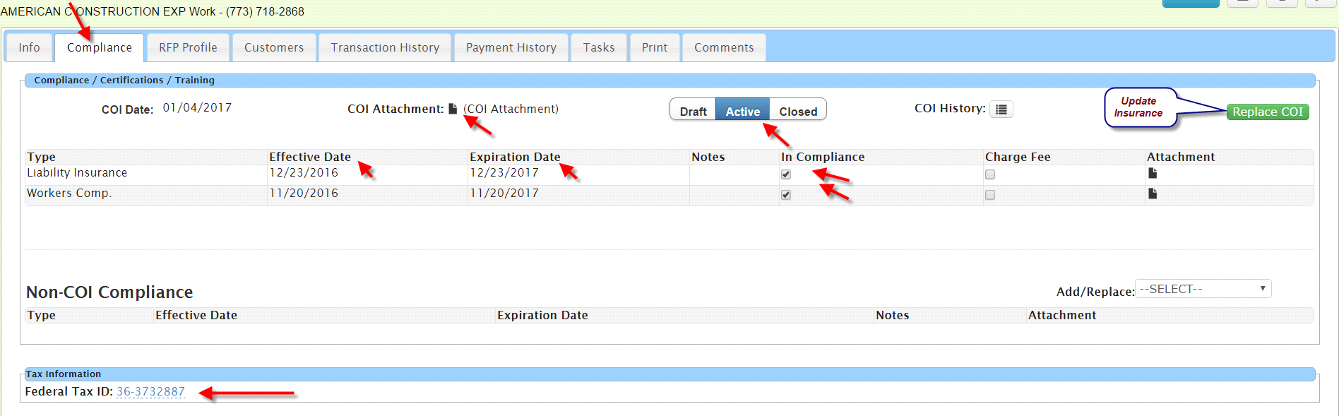This screenshot has width=1339, height=416.
Task: Switch to the Info tab
Action: 29,47
